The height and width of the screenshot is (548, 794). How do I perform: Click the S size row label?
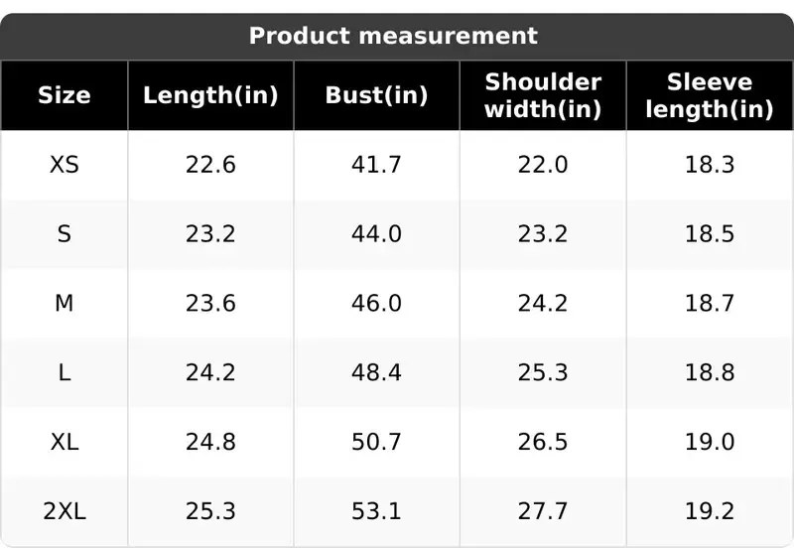(x=65, y=234)
